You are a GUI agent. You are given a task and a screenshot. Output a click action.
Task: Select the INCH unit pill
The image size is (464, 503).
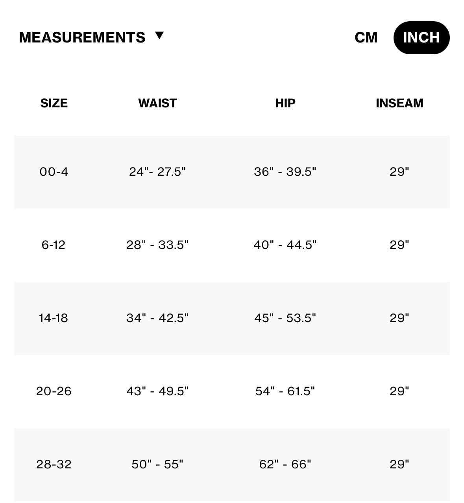click(x=421, y=38)
